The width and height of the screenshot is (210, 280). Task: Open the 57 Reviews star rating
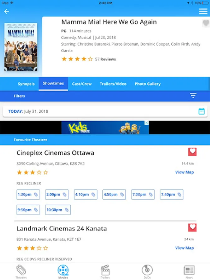(89, 59)
